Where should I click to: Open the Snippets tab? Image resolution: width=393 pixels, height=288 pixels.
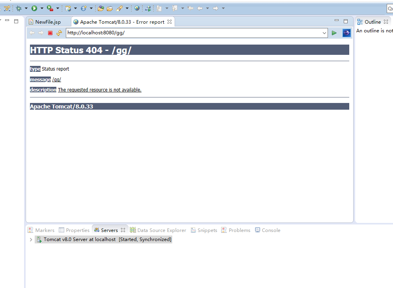click(204, 230)
